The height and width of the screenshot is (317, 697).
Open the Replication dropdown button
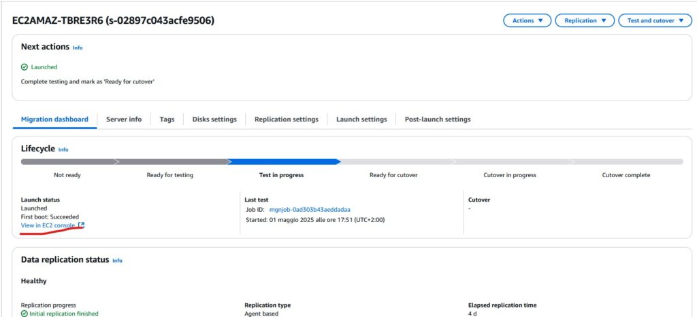585,20
